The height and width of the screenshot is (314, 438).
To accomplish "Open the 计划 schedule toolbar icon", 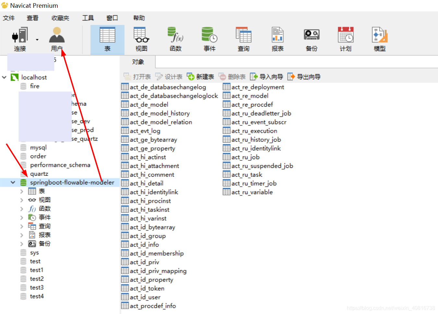I will coord(346,40).
